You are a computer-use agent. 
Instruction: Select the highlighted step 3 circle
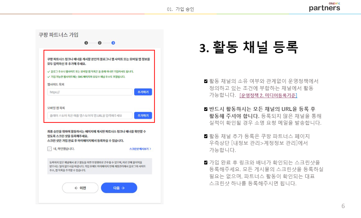(x=114, y=43)
